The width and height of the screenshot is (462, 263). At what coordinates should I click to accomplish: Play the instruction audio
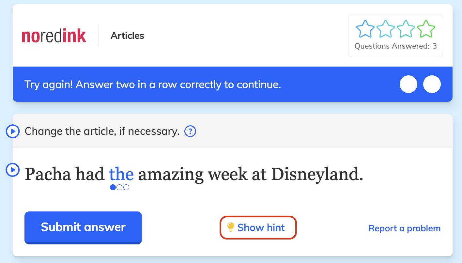pos(12,131)
